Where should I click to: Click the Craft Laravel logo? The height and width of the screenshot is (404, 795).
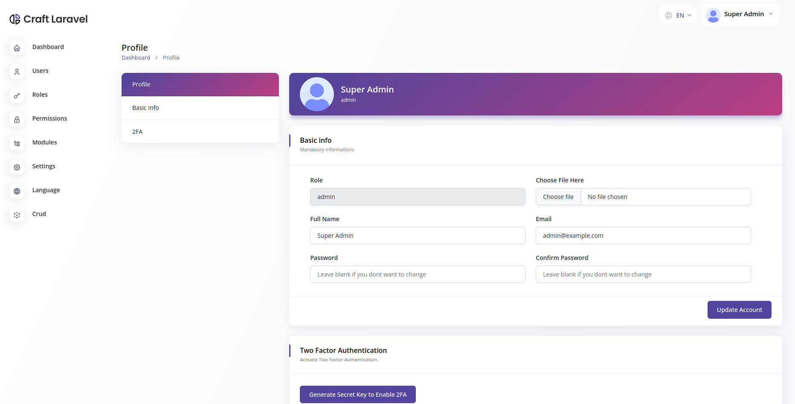[x=49, y=19]
